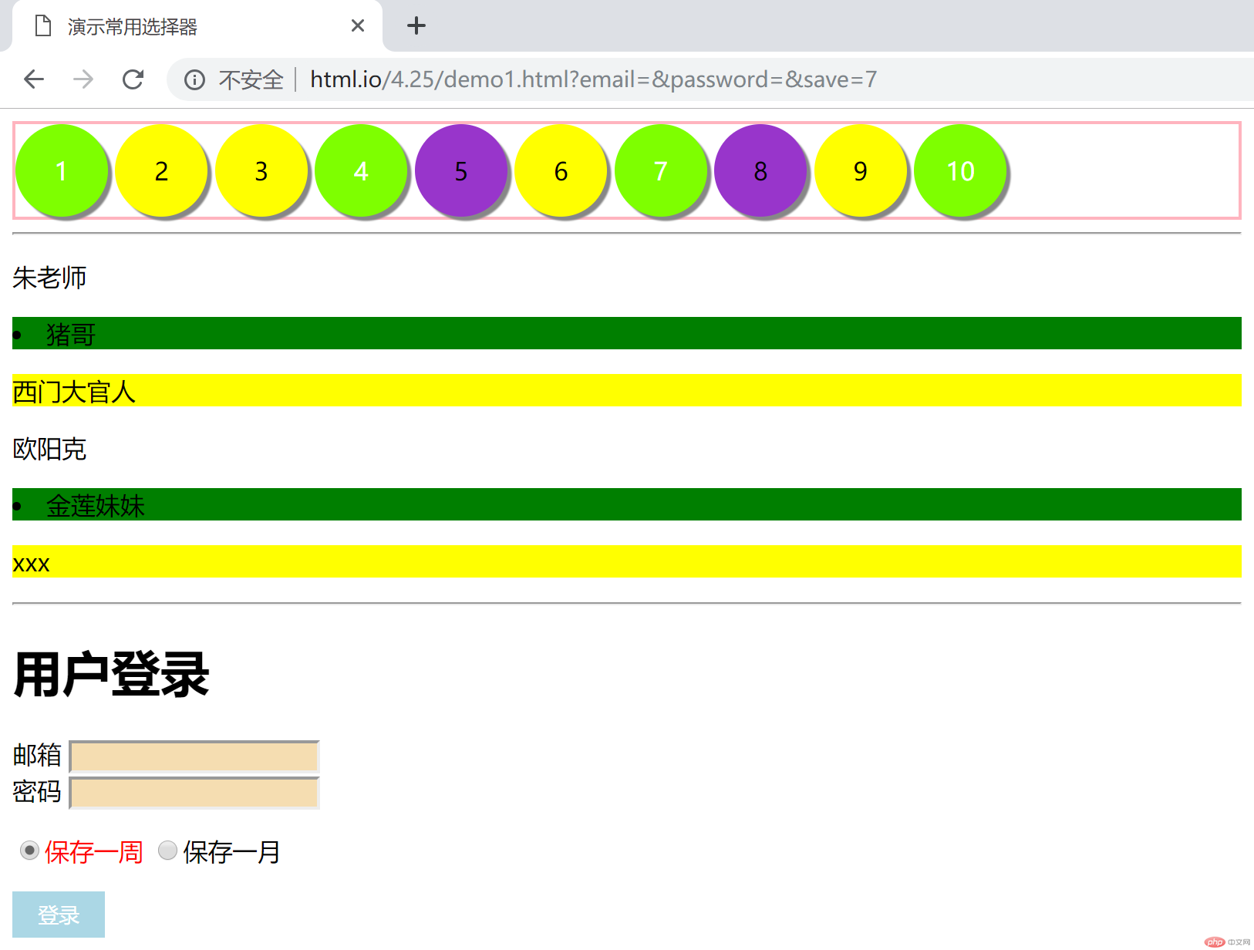Click purple circle number 5
This screenshot has height=950, width=1254.
461,170
